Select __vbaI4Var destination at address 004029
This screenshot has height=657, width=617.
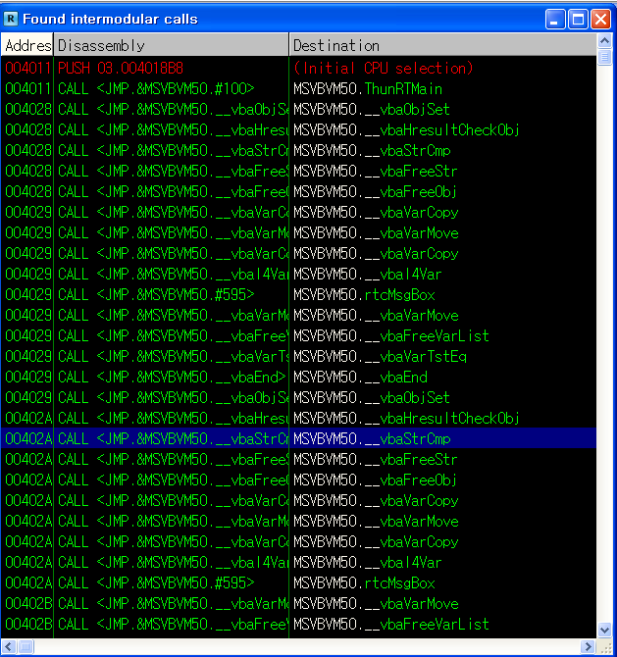point(367,274)
